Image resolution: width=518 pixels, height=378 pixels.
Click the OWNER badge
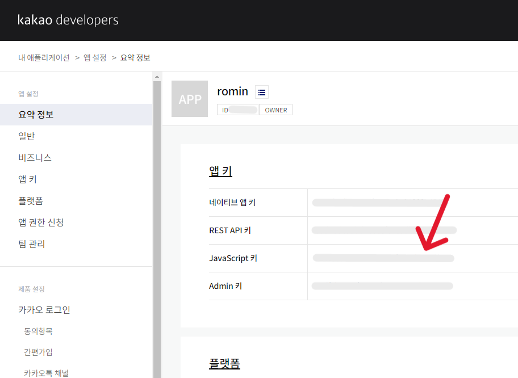click(276, 110)
